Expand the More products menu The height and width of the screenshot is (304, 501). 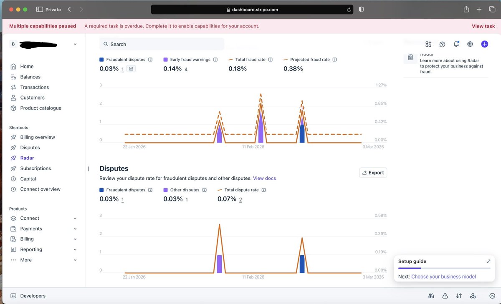click(75, 260)
